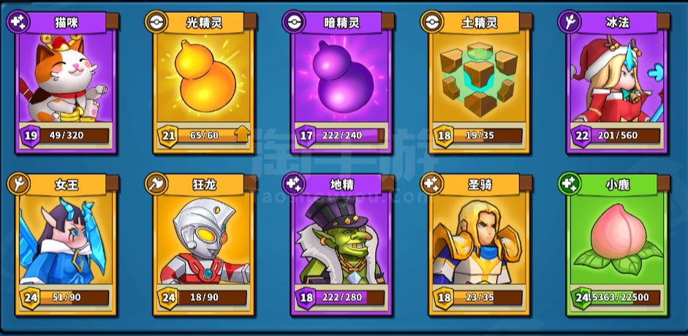Click level 24 shield badge on 女王
688x336 pixels.
(x=30, y=298)
